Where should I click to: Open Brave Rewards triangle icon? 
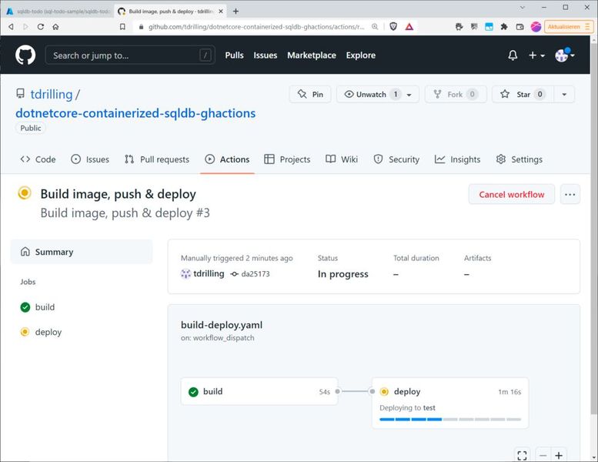[409, 27]
